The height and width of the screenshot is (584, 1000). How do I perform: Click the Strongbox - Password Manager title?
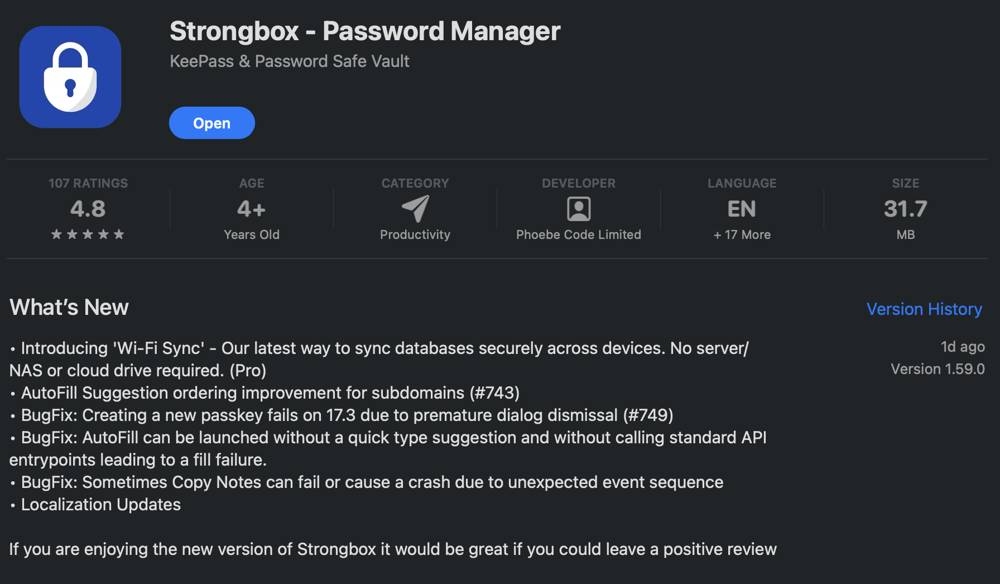pyautogui.click(x=364, y=31)
